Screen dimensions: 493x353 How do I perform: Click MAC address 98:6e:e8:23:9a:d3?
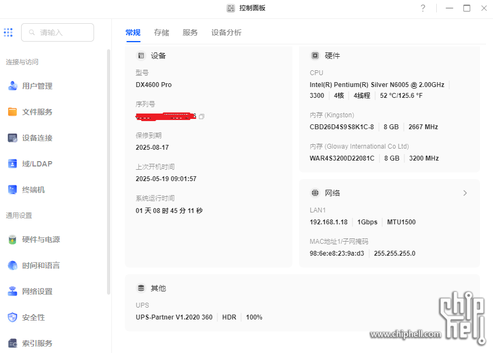[337, 254]
